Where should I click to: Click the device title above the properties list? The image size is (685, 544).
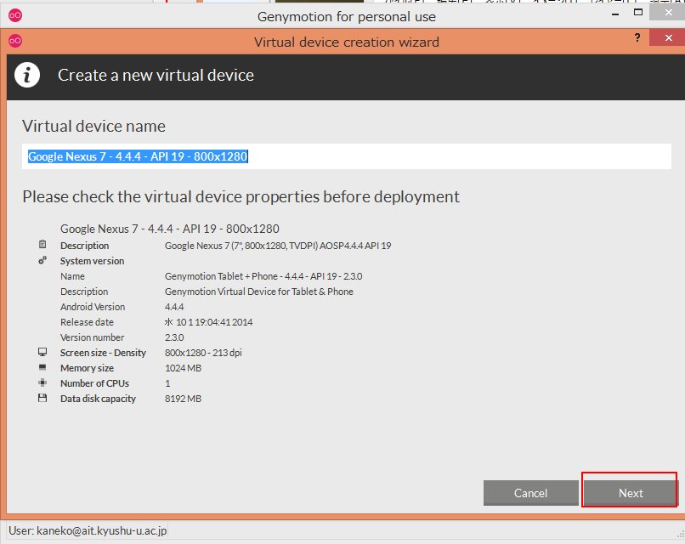[169, 229]
